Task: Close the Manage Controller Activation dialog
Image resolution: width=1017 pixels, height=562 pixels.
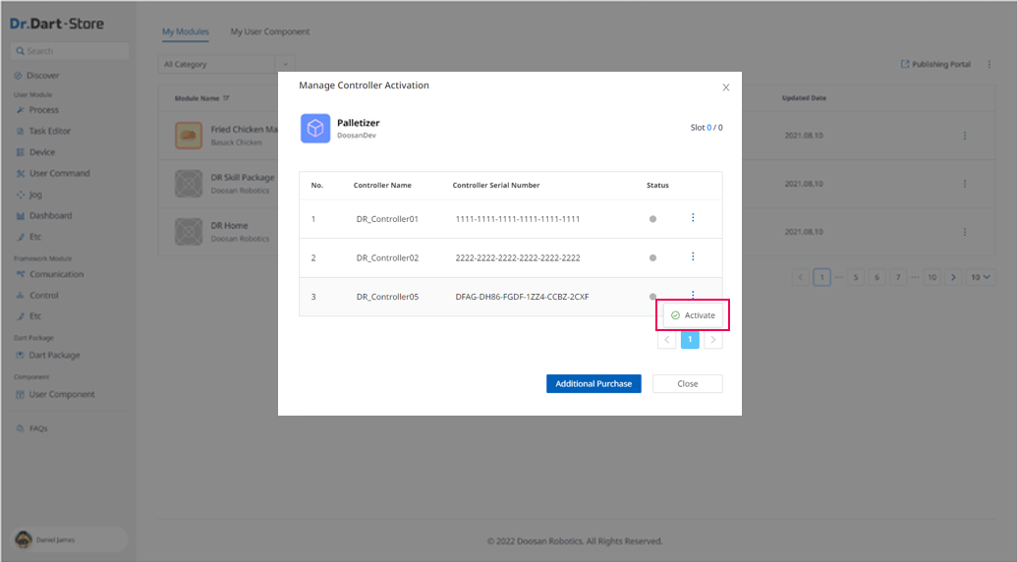Action: [x=726, y=87]
